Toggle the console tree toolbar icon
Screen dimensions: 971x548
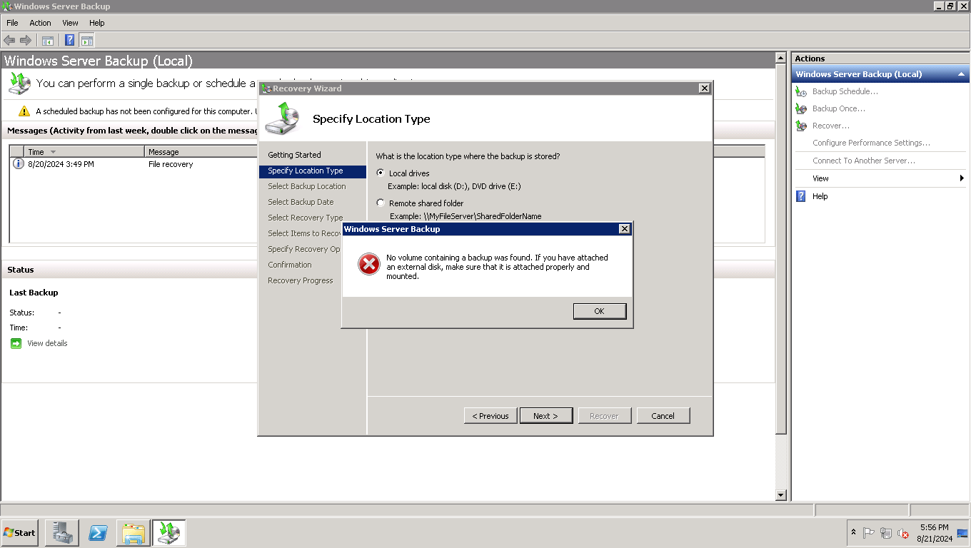pos(48,41)
